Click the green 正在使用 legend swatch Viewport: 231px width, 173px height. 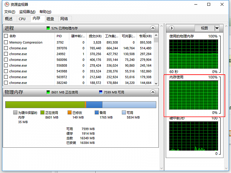tap(42, 112)
